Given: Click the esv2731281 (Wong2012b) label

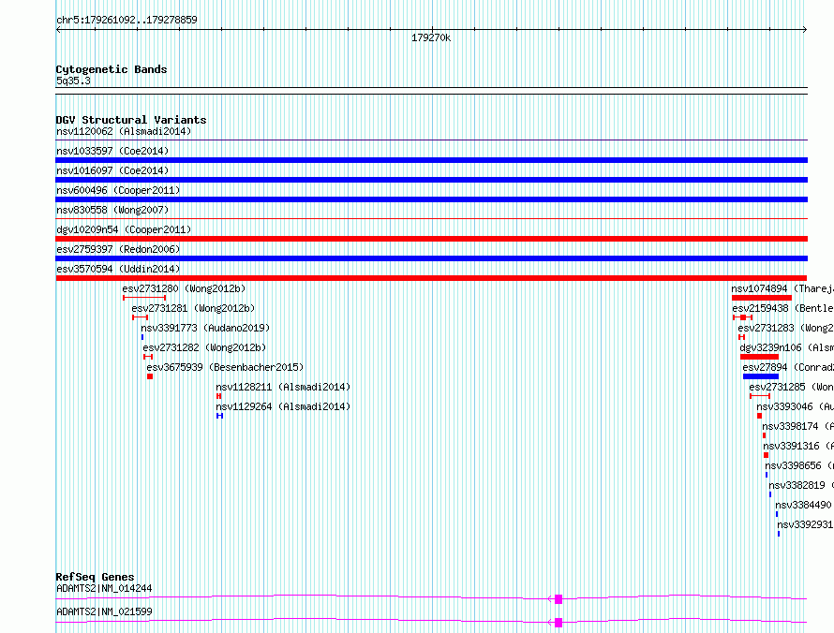Looking at the screenshot, I should point(194,308).
